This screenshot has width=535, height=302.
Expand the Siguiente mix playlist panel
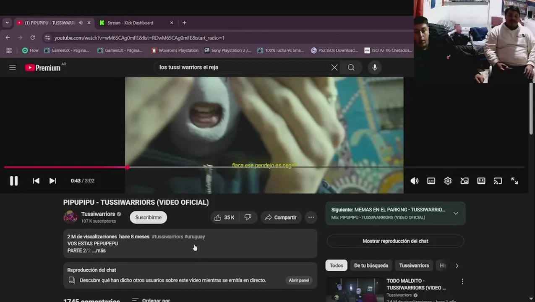pos(456,213)
